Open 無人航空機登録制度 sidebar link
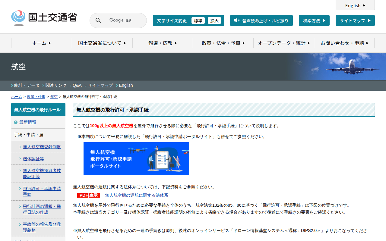 tap(42, 147)
